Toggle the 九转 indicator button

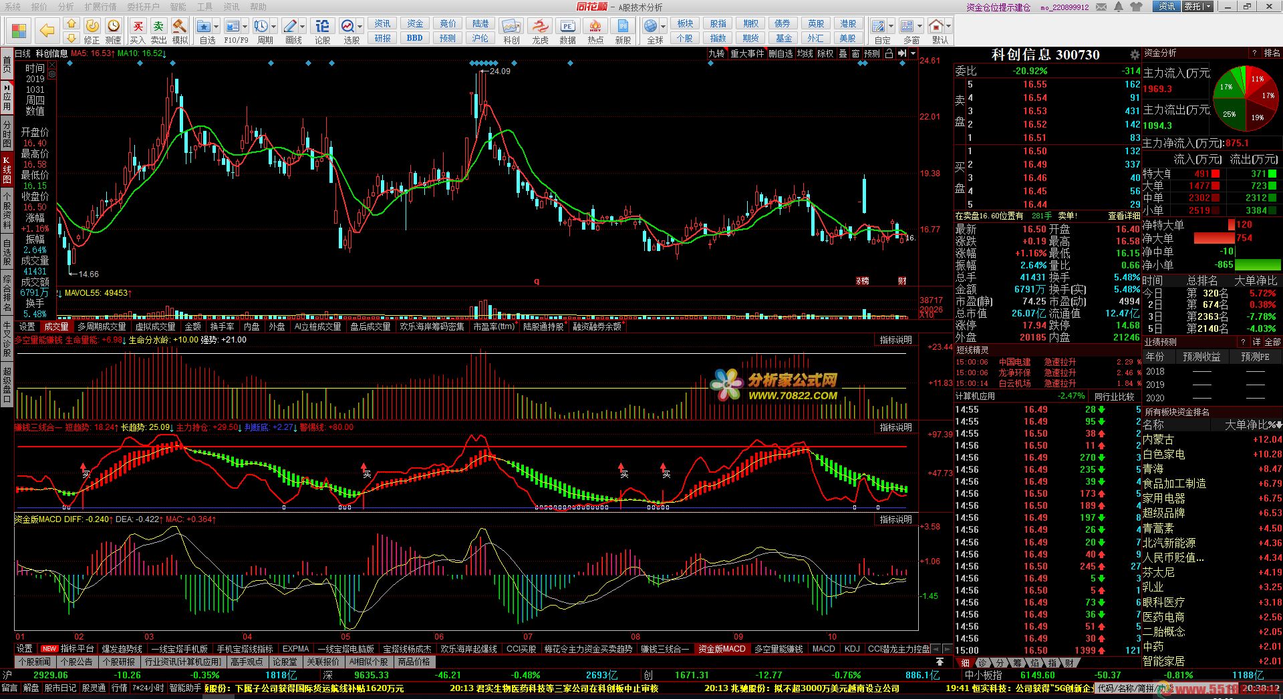pos(716,53)
